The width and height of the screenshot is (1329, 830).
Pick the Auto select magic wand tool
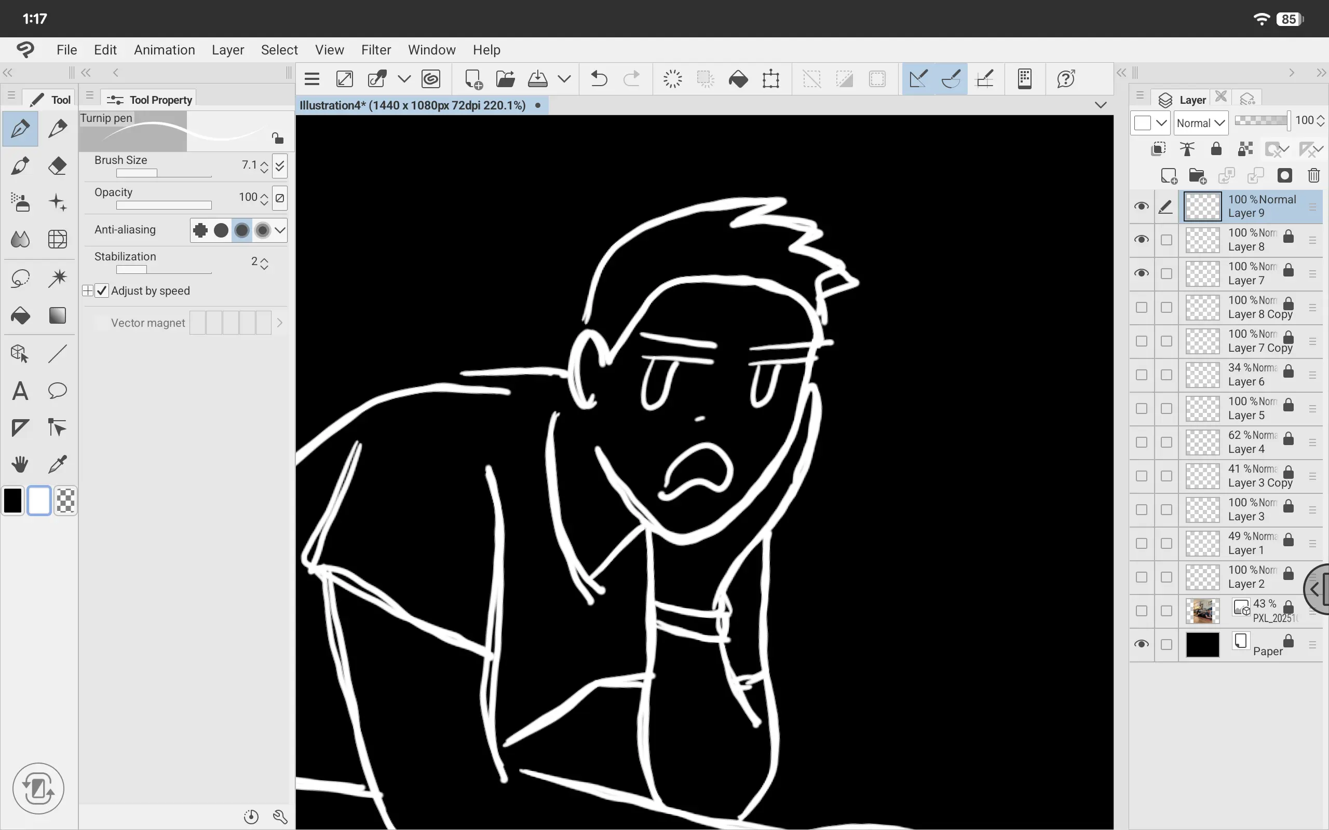click(x=57, y=279)
